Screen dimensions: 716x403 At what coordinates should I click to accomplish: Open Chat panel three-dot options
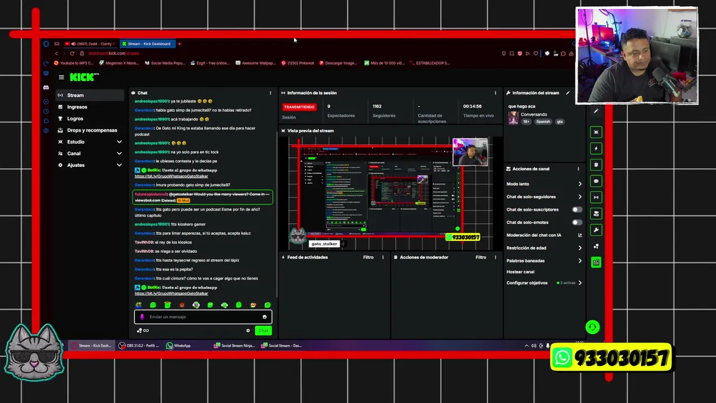click(x=270, y=93)
